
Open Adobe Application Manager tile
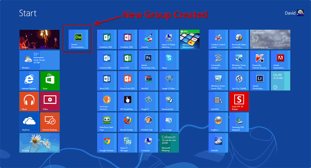point(281,60)
